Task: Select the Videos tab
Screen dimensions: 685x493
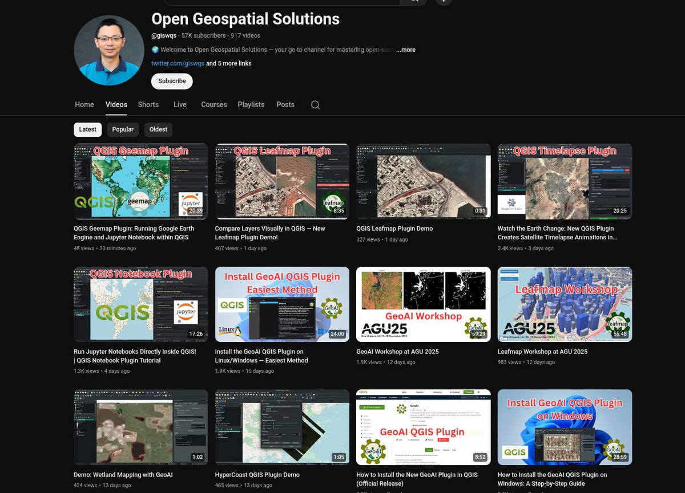Action: (116, 104)
